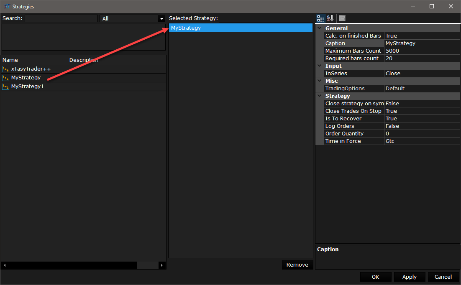
Task: Click the xTasyTrader++ strategy icon
Action: [5, 69]
